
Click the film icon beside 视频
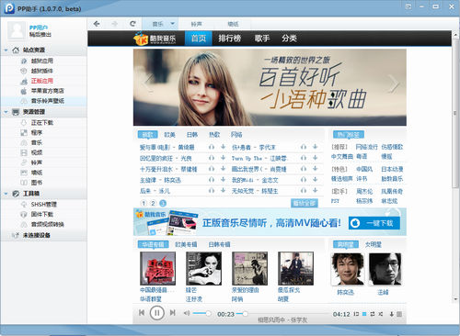(24, 152)
